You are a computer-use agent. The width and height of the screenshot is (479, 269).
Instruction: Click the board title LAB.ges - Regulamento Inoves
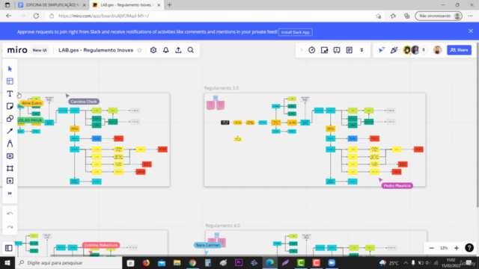point(96,50)
